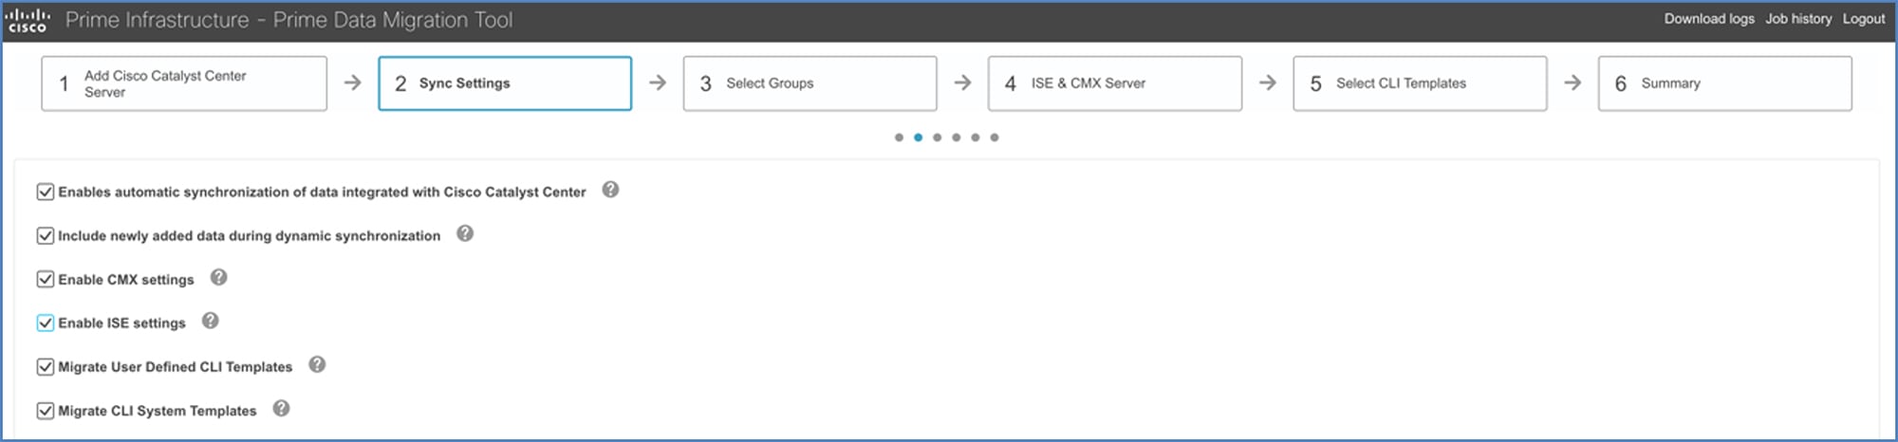Open help icon for automatic synchronization option
The image size is (1898, 442).
click(x=610, y=190)
